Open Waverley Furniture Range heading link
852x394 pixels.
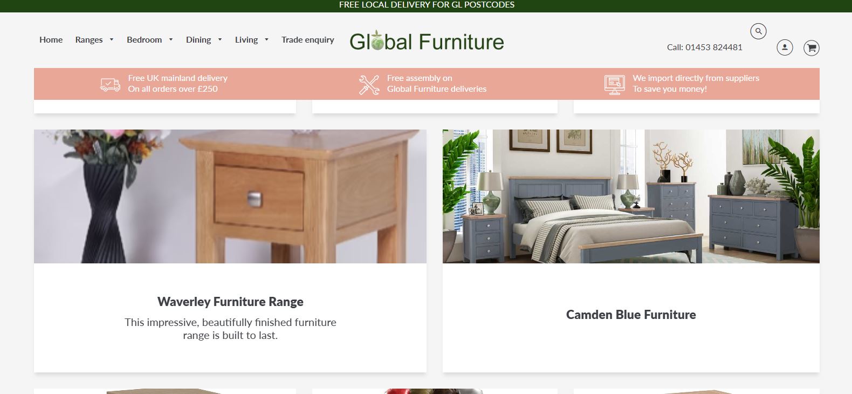(230, 301)
